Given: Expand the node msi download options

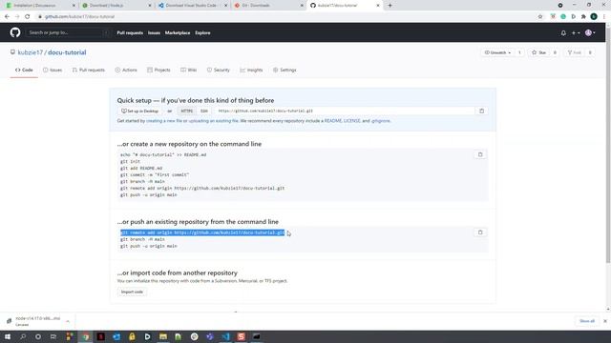Looking at the screenshot, I should click(68, 321).
